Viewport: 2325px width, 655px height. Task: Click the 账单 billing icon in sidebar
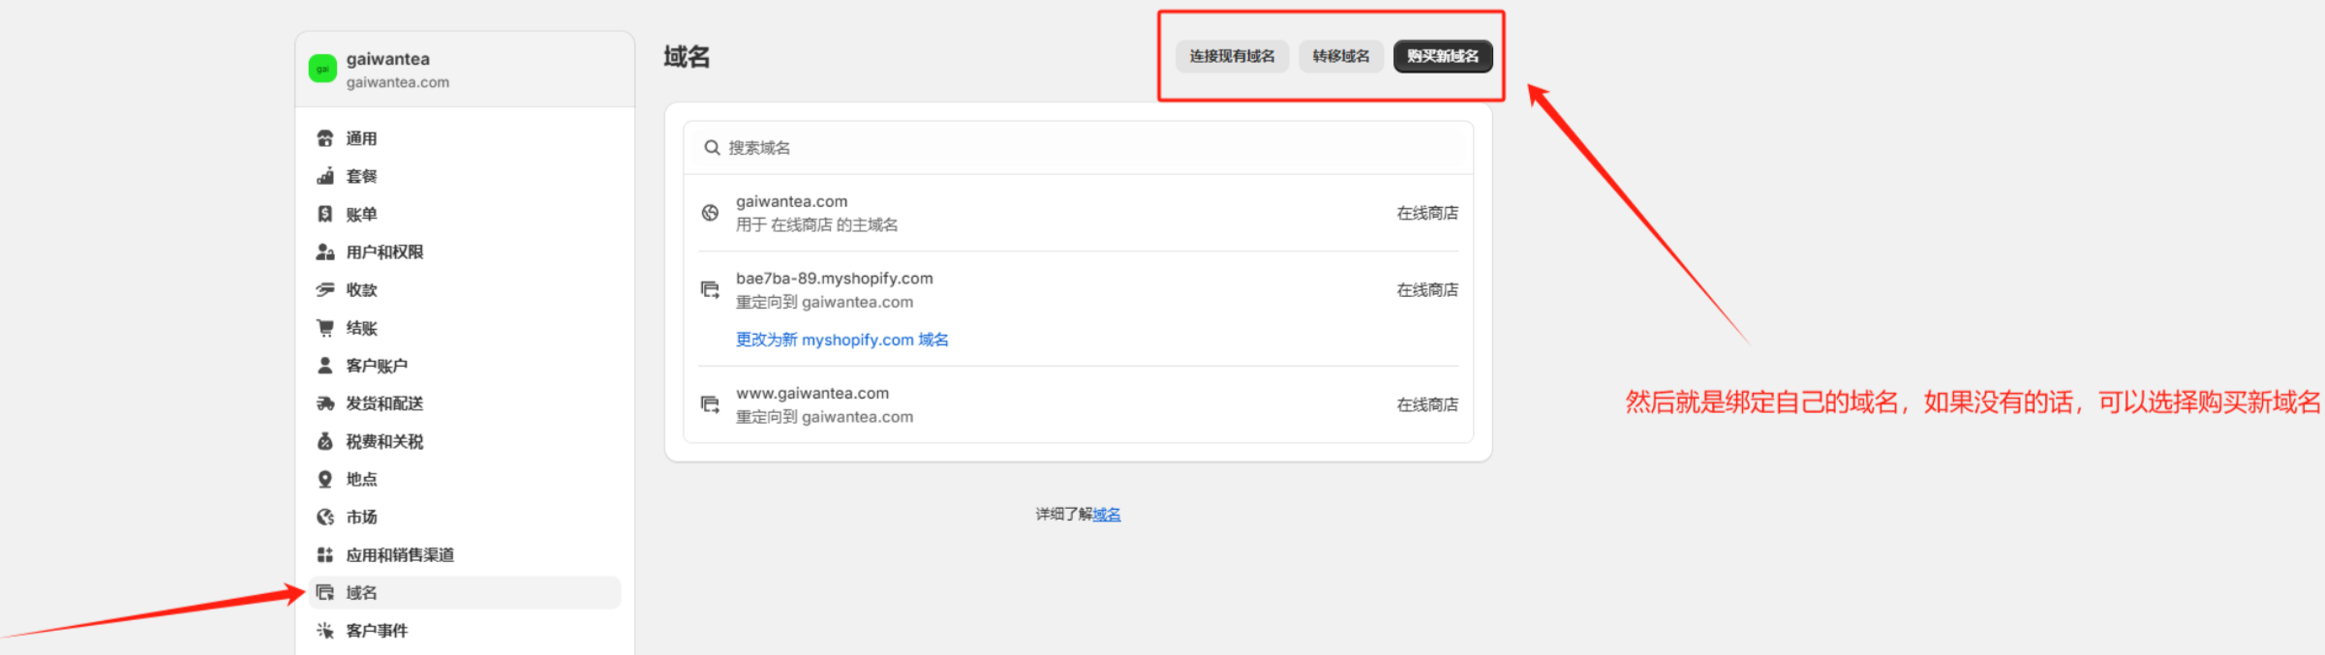pos(325,214)
